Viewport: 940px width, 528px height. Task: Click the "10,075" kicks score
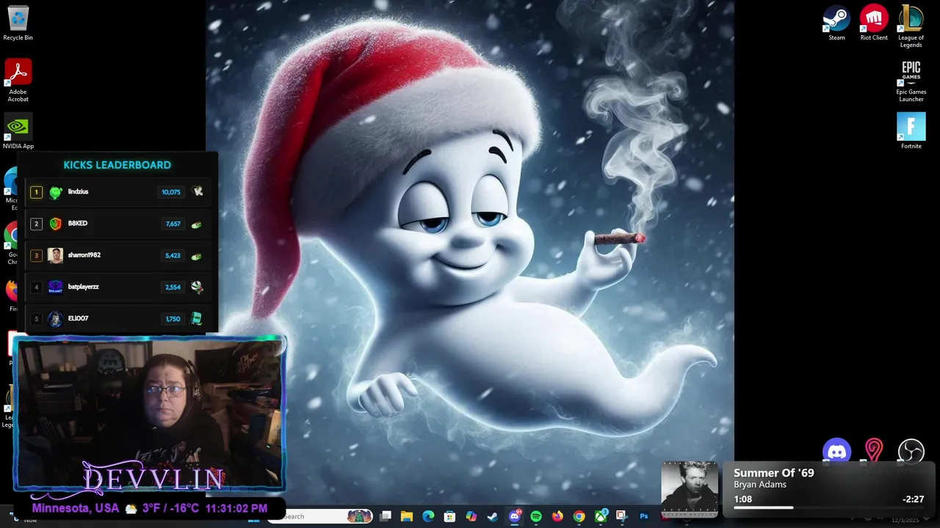point(171,192)
